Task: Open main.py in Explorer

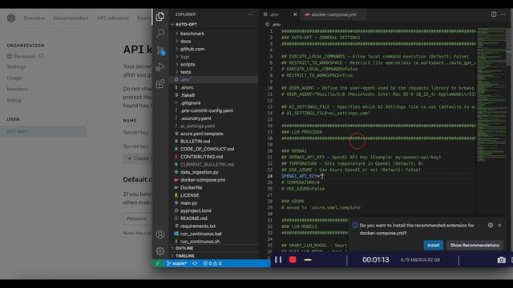Action: click(189, 203)
